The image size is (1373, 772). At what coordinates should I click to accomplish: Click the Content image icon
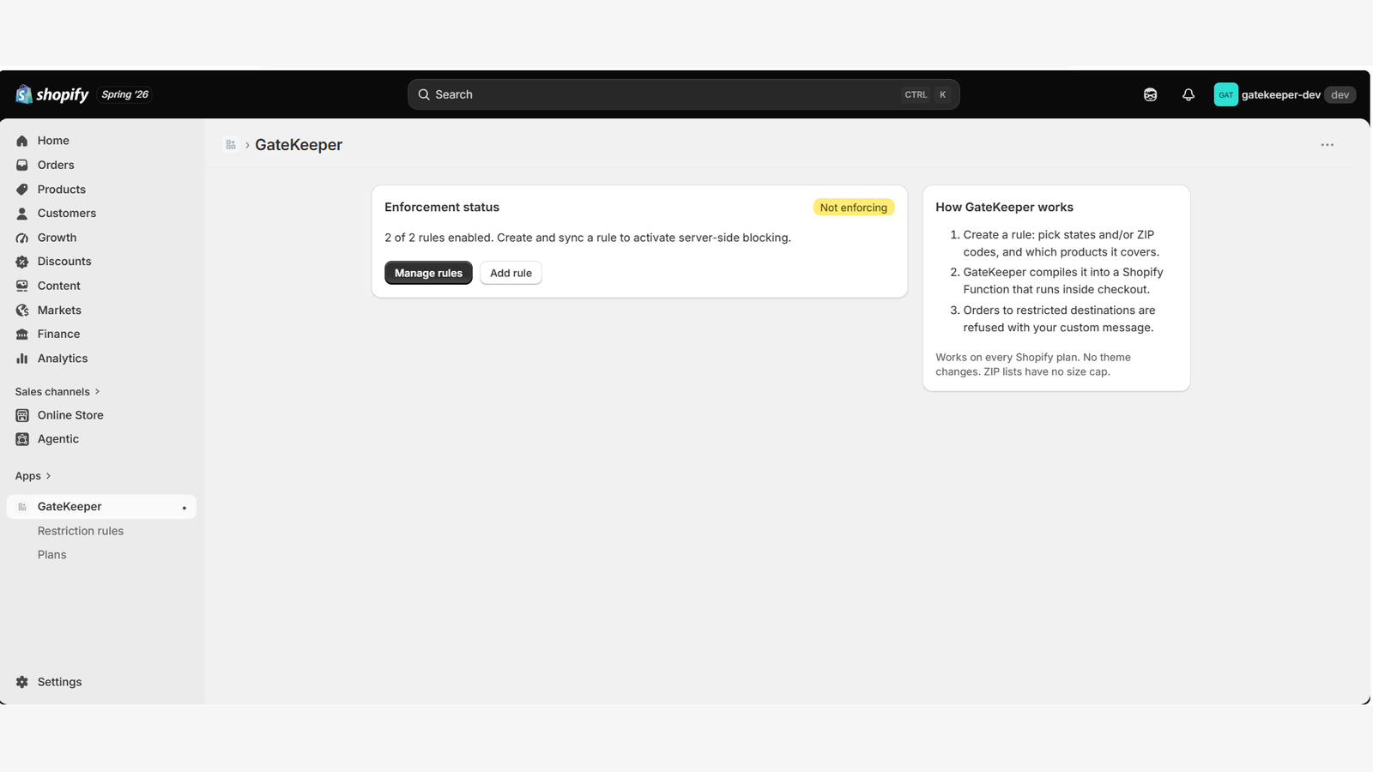point(22,286)
